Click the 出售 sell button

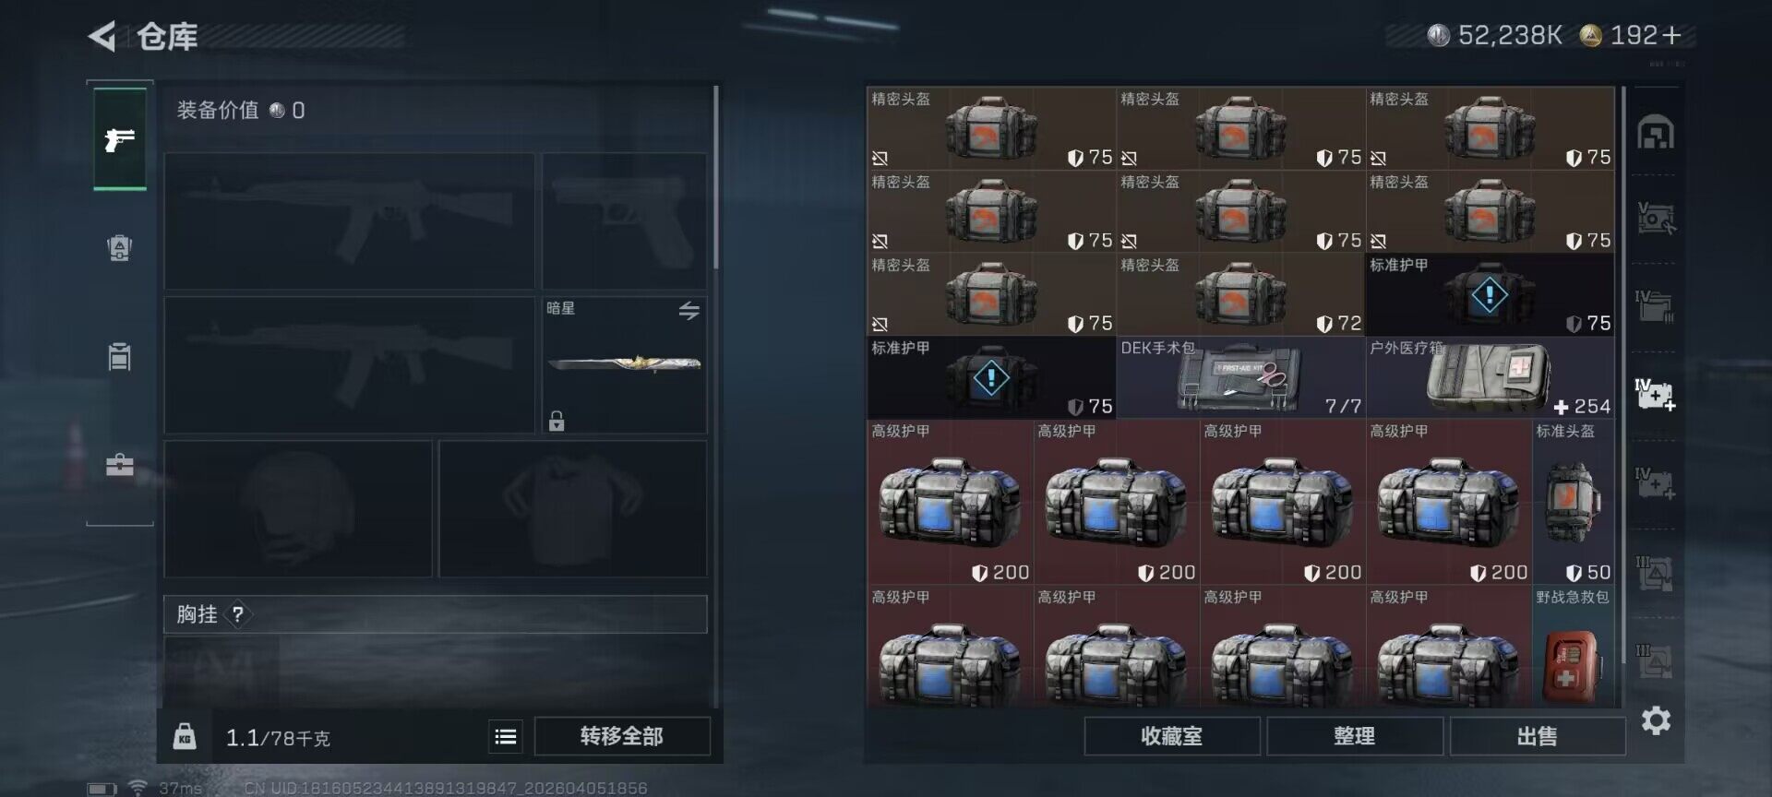(1538, 736)
